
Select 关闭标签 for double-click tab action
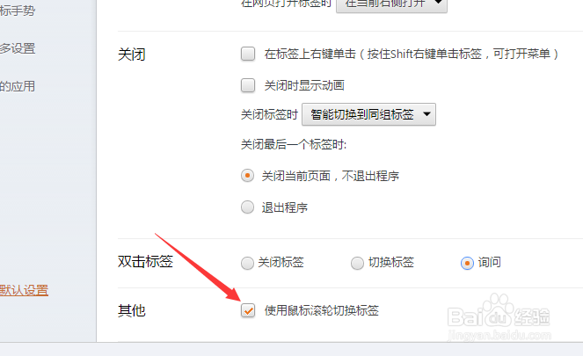click(x=247, y=263)
